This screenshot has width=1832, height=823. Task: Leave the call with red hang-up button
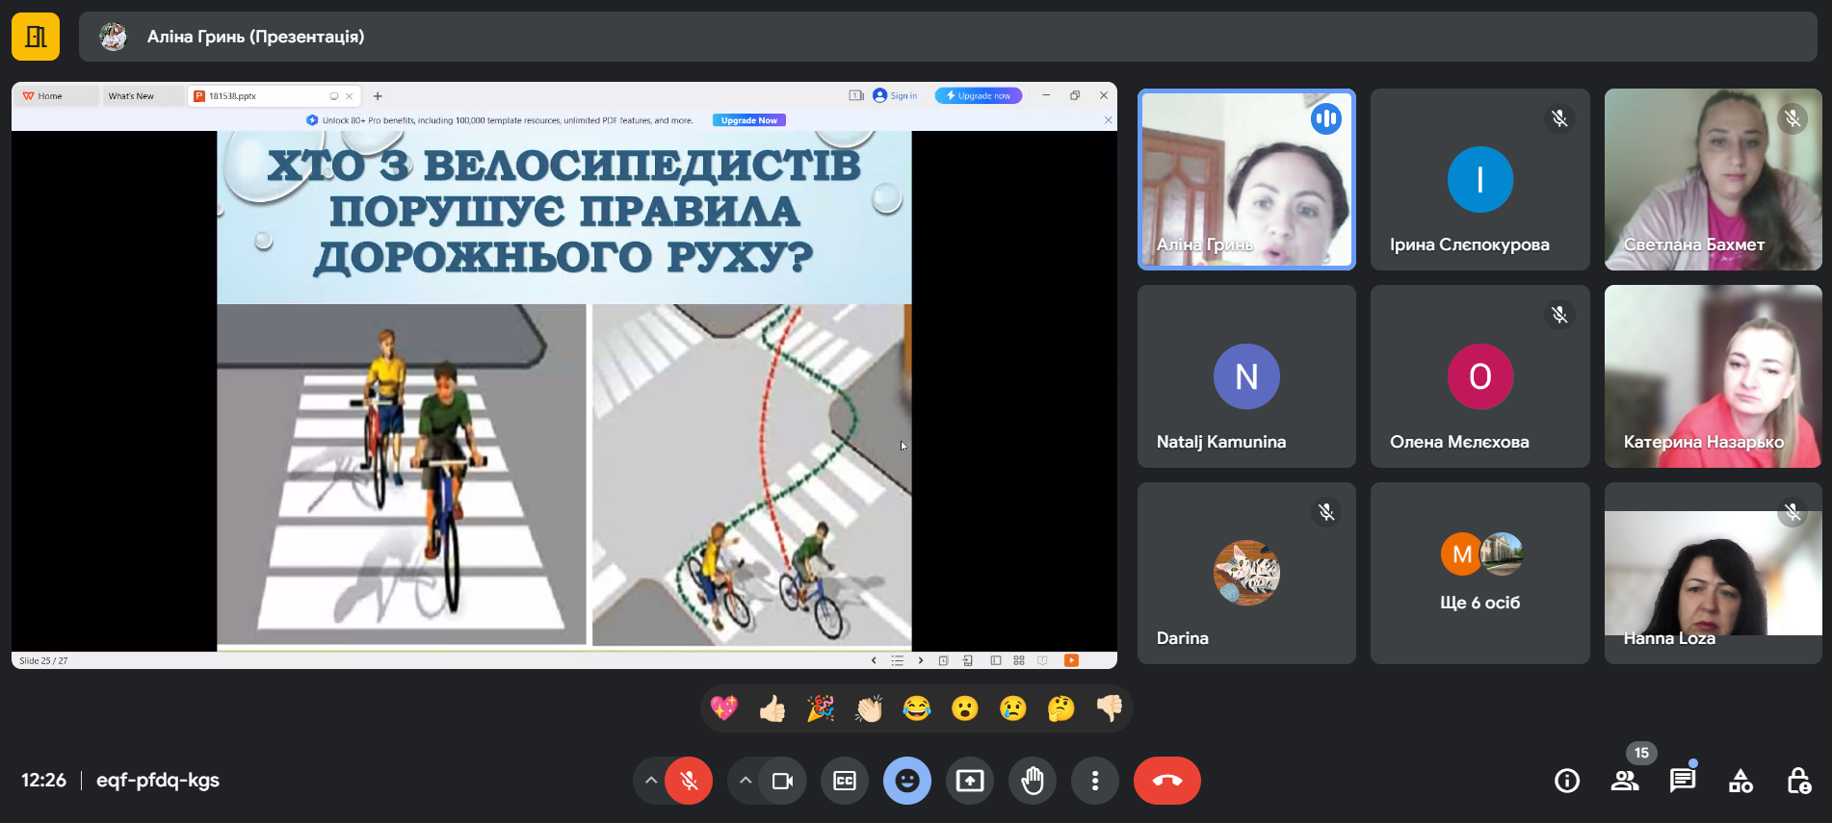coord(1166,781)
